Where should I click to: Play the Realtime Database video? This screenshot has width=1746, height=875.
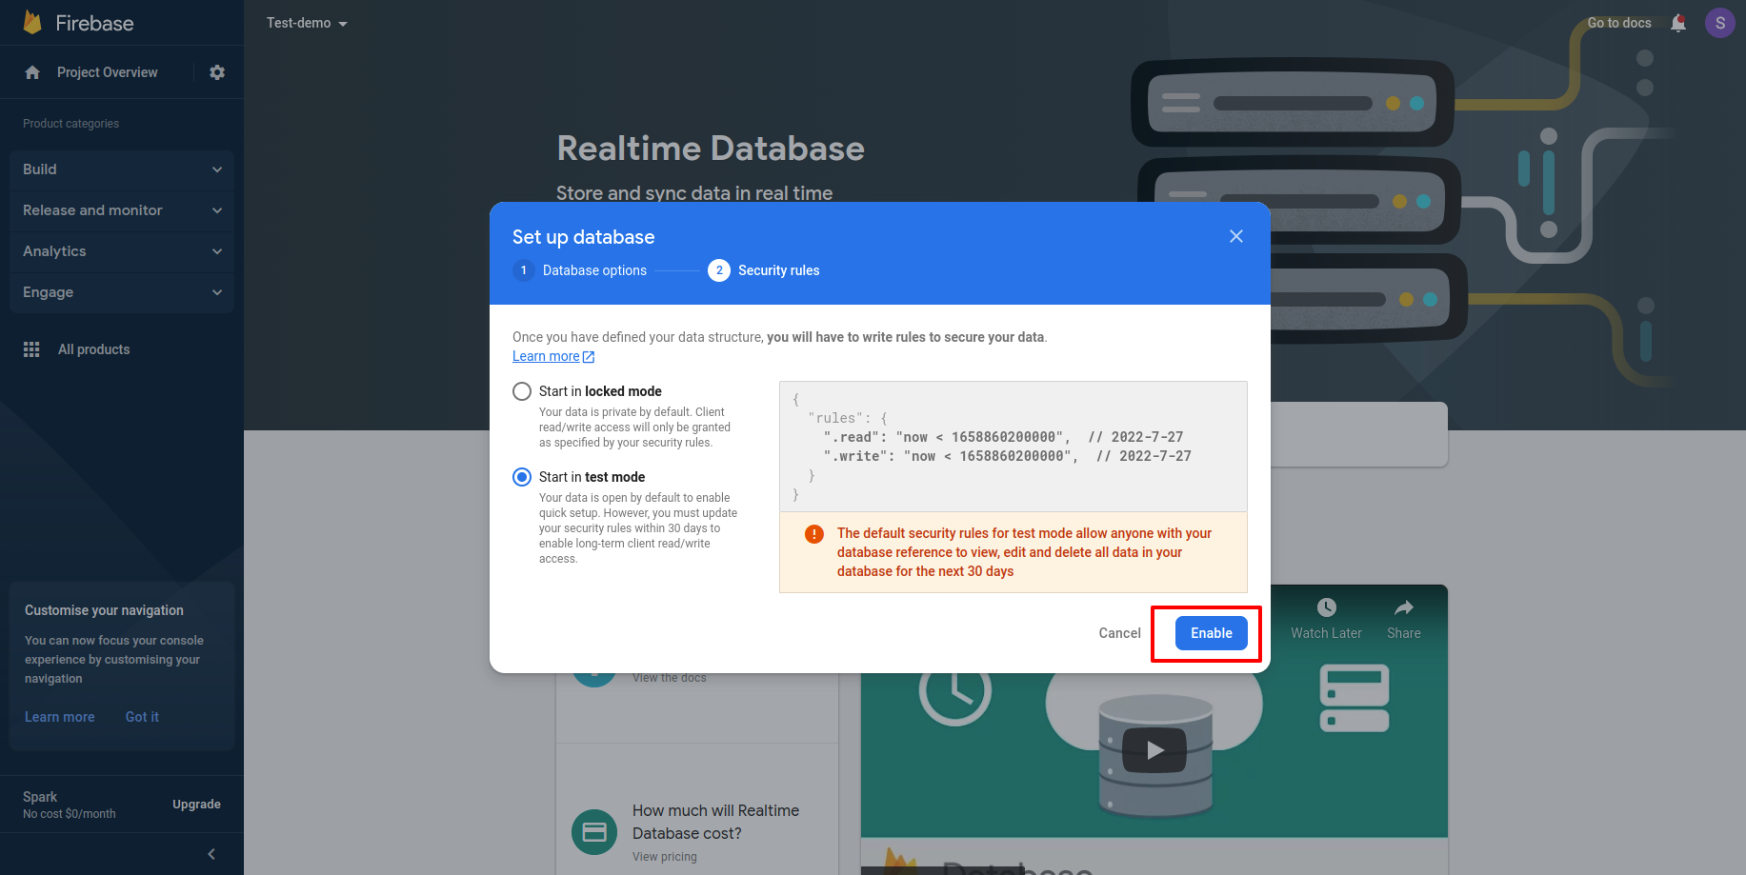(1154, 750)
